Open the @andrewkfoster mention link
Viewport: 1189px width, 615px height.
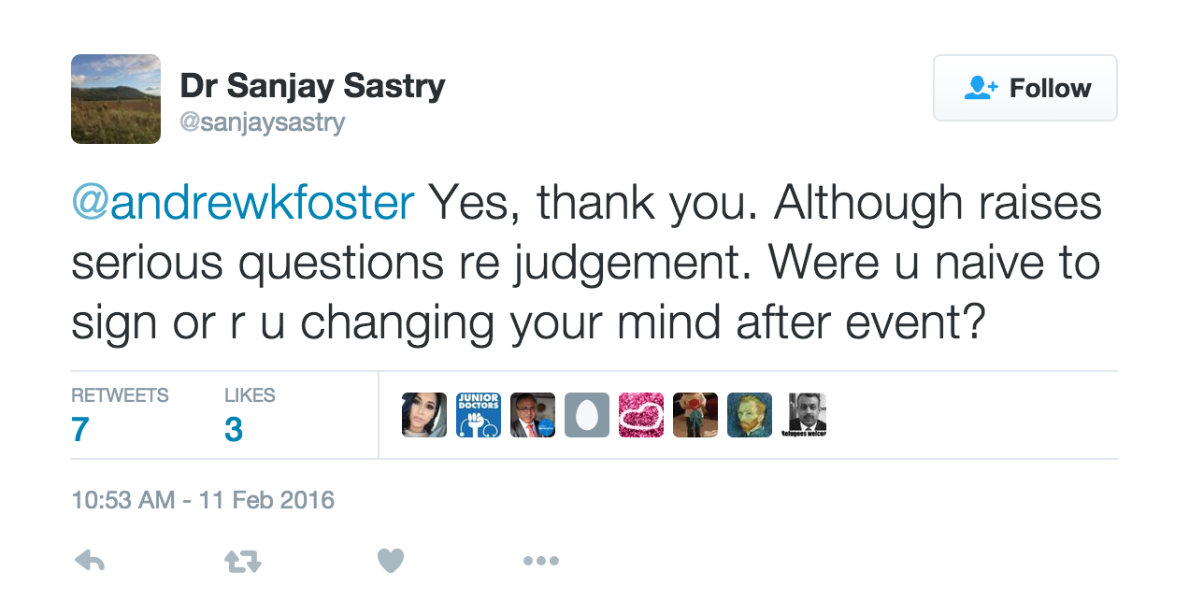tap(243, 203)
